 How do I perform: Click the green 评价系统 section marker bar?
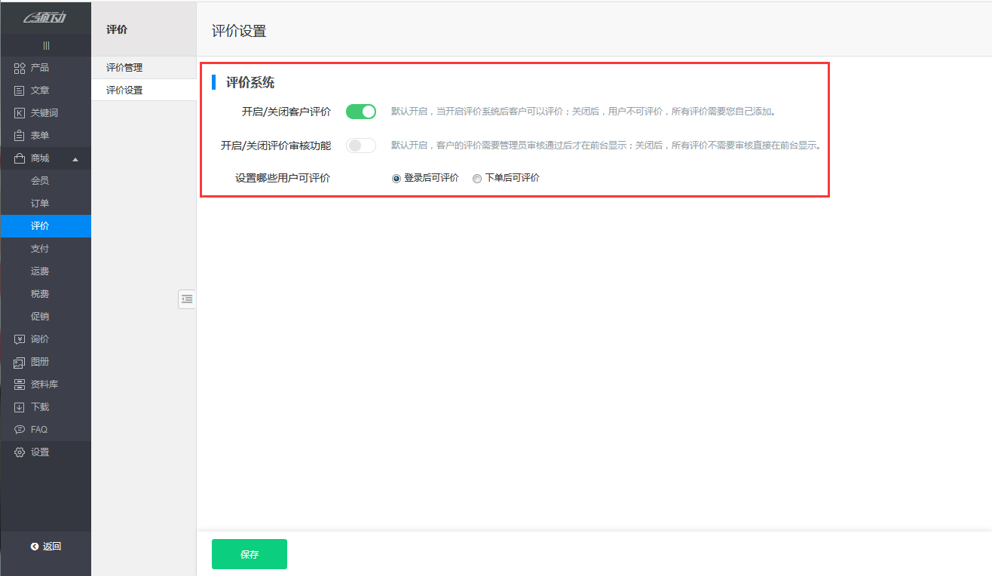click(x=213, y=82)
